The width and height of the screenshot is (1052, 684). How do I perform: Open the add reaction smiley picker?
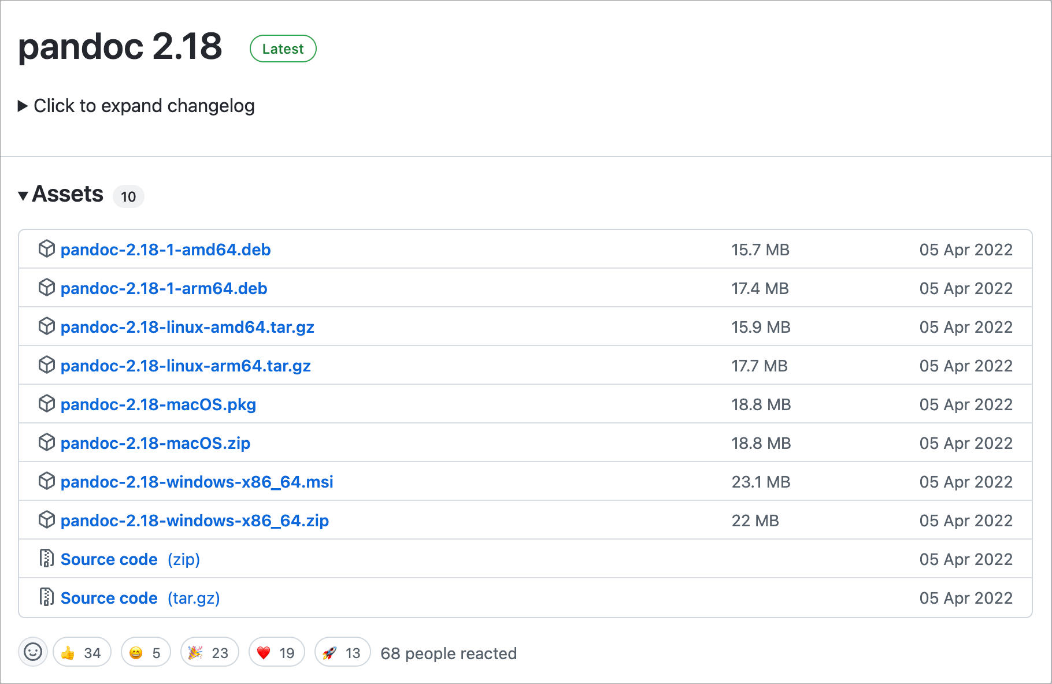click(33, 652)
